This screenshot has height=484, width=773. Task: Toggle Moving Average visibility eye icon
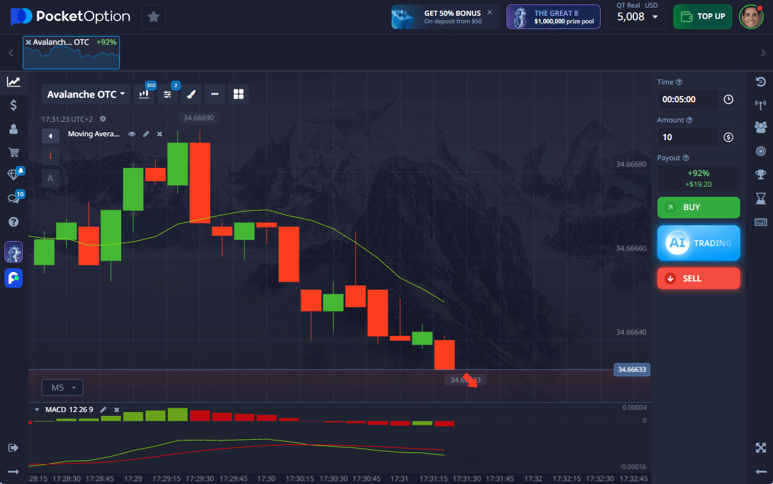pos(132,134)
